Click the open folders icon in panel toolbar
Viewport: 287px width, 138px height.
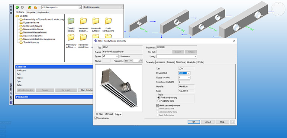pyautogui.click(x=36, y=7)
